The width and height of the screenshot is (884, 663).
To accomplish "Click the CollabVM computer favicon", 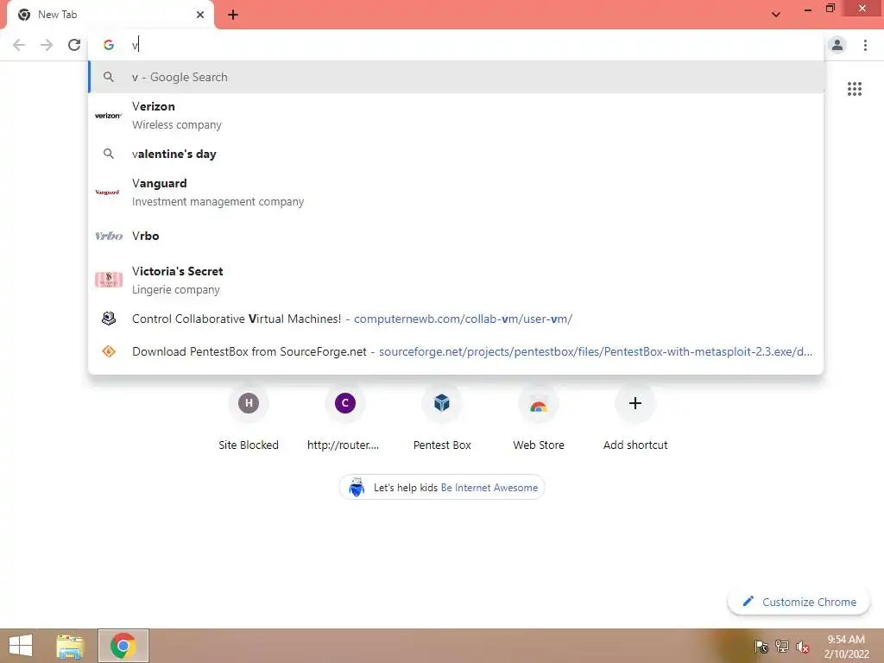I will 108,319.
